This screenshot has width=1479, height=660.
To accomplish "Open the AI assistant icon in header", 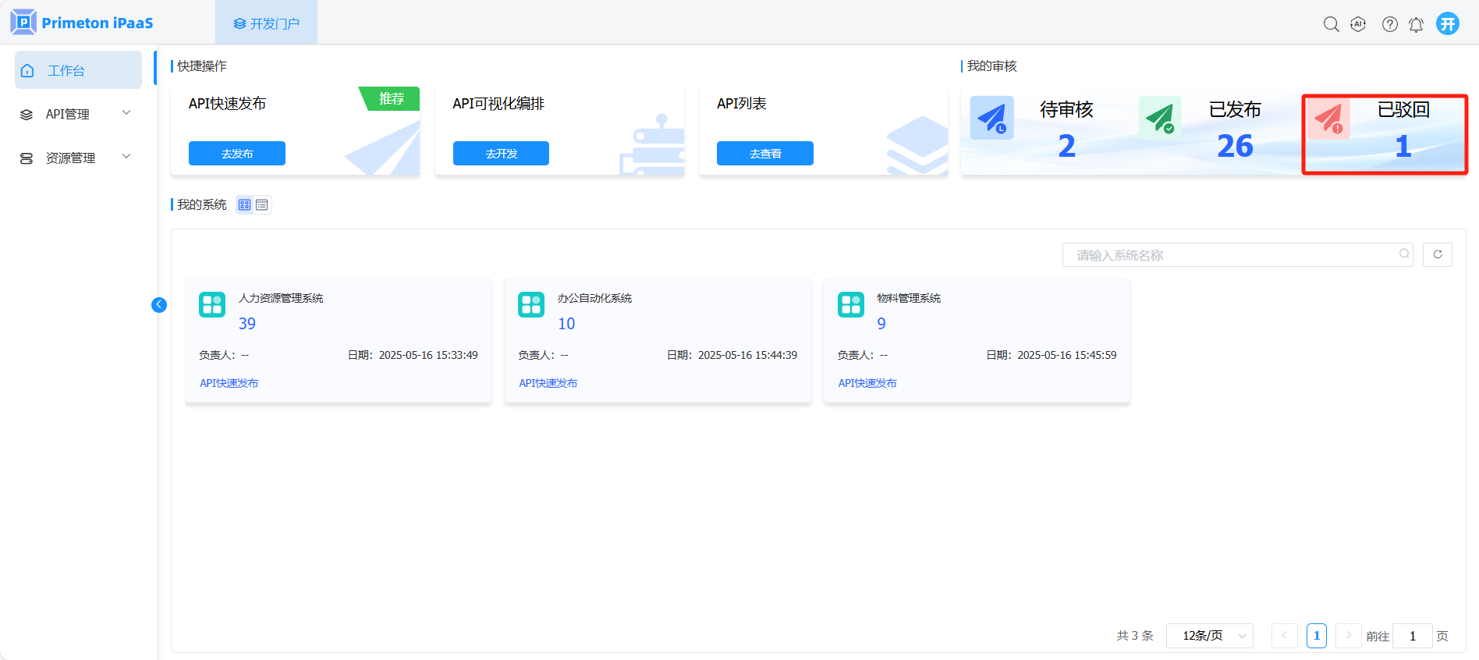I will pyautogui.click(x=1358, y=24).
